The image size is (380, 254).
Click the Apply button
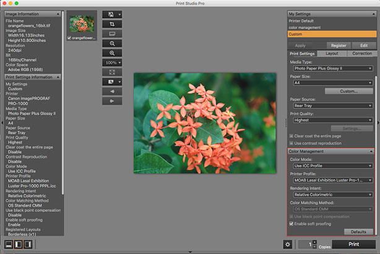click(300, 46)
